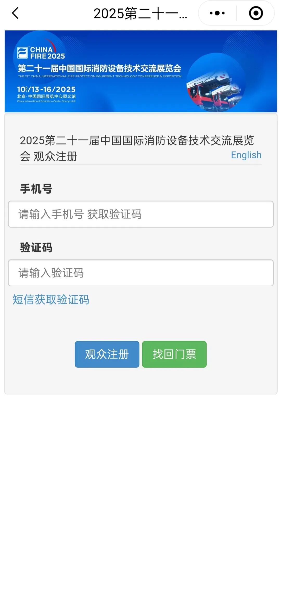281x593 pixels.
Task: Tap the truncated page title 2025第二十一…
Action: point(140,14)
